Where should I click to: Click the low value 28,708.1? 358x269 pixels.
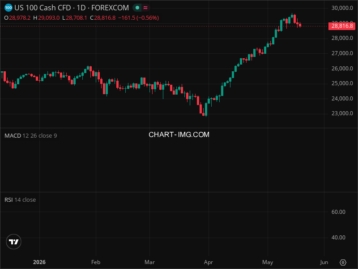point(77,18)
